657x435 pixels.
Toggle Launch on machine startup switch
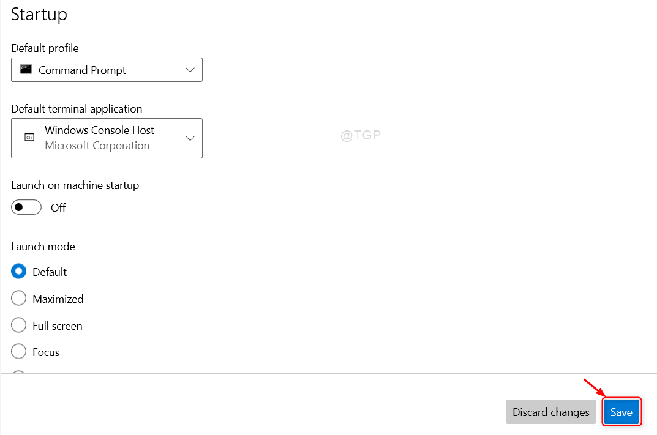coord(26,207)
